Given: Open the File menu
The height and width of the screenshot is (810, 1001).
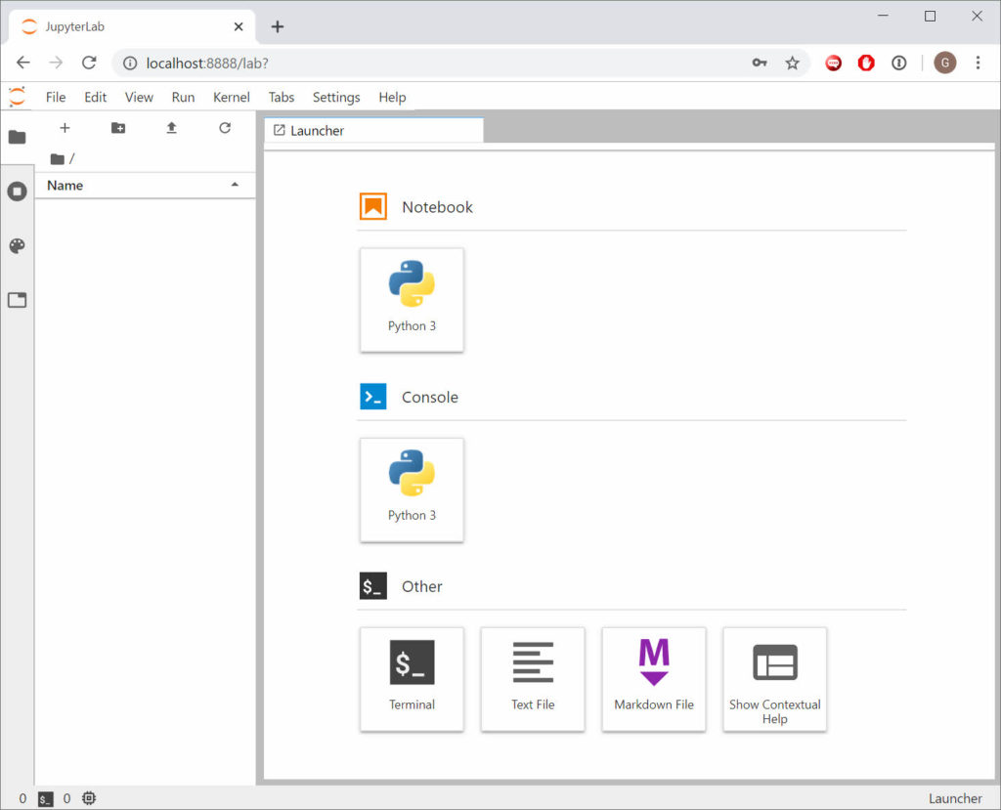Looking at the screenshot, I should point(56,97).
